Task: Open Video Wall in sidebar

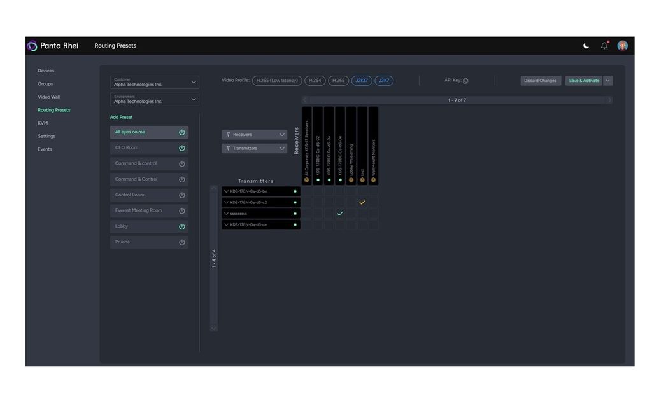Action: click(48, 97)
